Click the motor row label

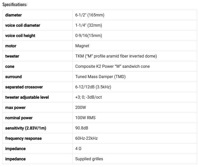(x=11, y=46)
